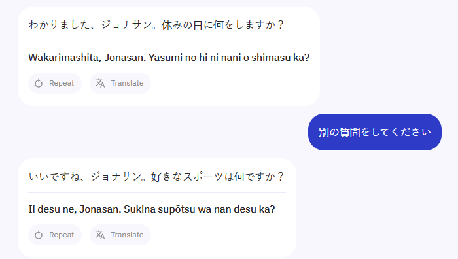
Task: Click the translate glyph icon under the Sukina supōtsu message
Action: pos(100,235)
